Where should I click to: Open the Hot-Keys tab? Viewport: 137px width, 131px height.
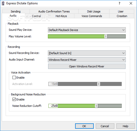coord(61,16)
